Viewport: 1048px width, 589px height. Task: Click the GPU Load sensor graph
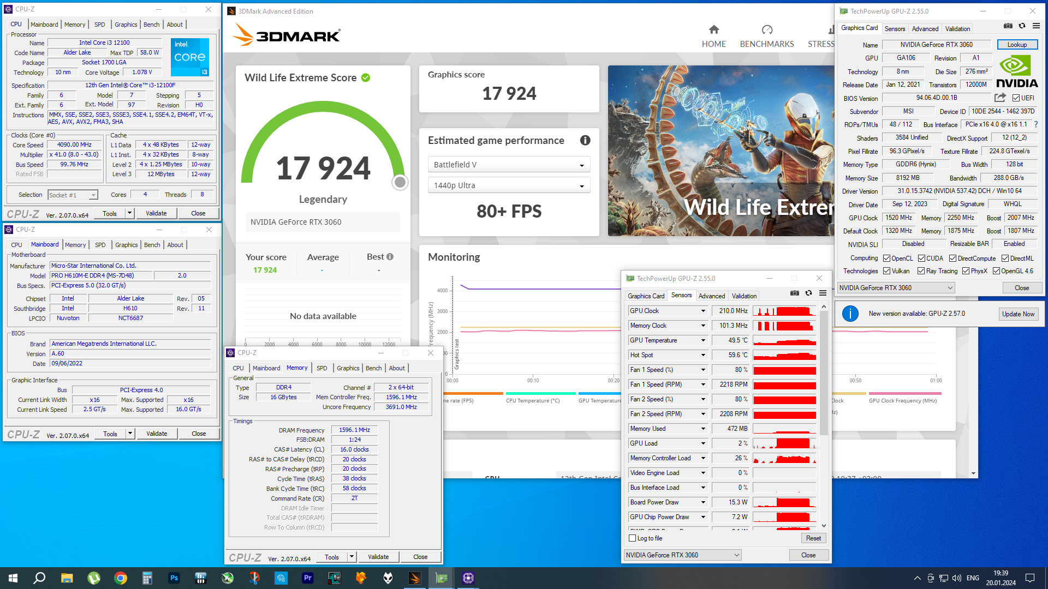(784, 443)
